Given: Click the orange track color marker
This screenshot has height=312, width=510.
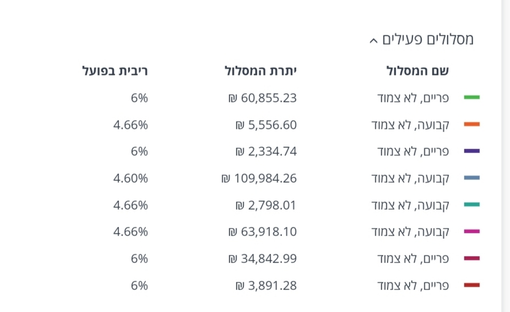Looking at the screenshot, I should 471,124.
